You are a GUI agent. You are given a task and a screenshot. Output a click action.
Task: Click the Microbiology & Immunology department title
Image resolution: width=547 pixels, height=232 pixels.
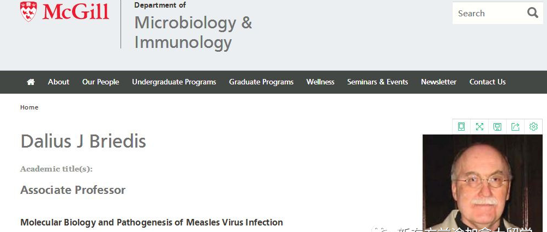pos(193,33)
